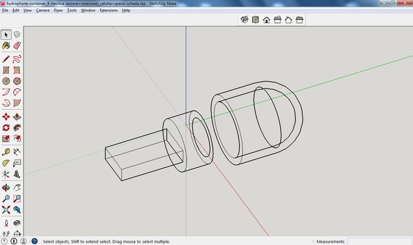Select the Arc tool
The image size is (413, 245).
(6, 92)
